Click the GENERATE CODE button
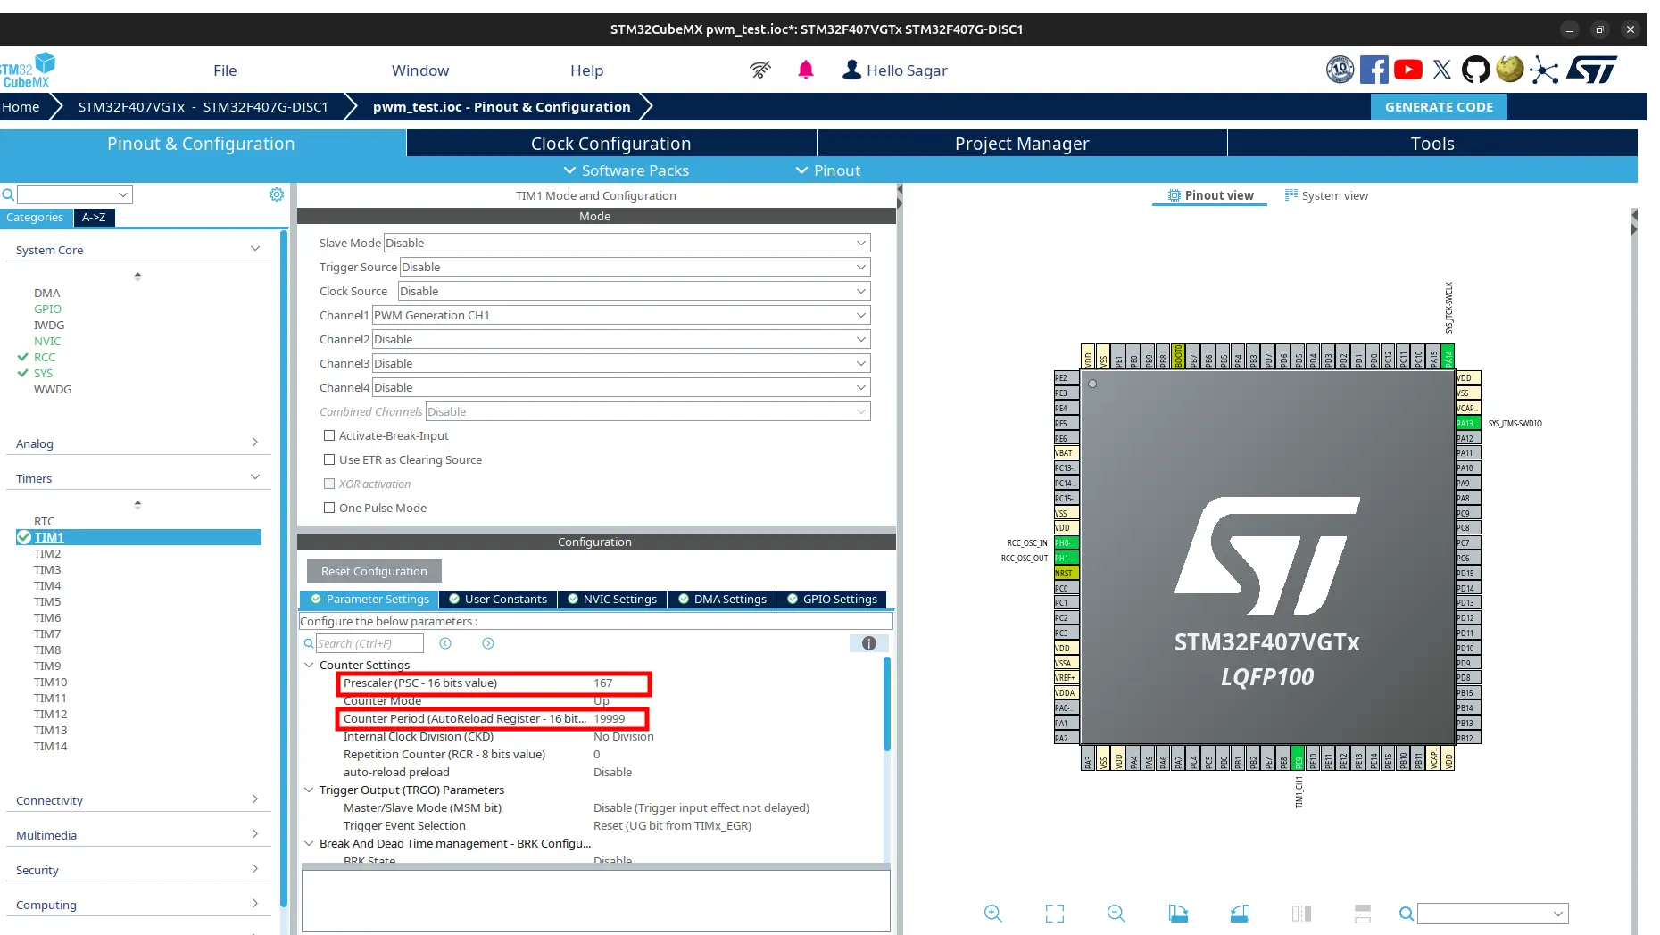 (1439, 106)
